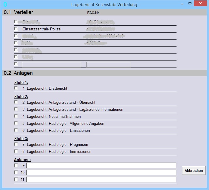
Task: Enable Radiologie - Allgemeine Angaben checkbox
Action: [x=16, y=123]
